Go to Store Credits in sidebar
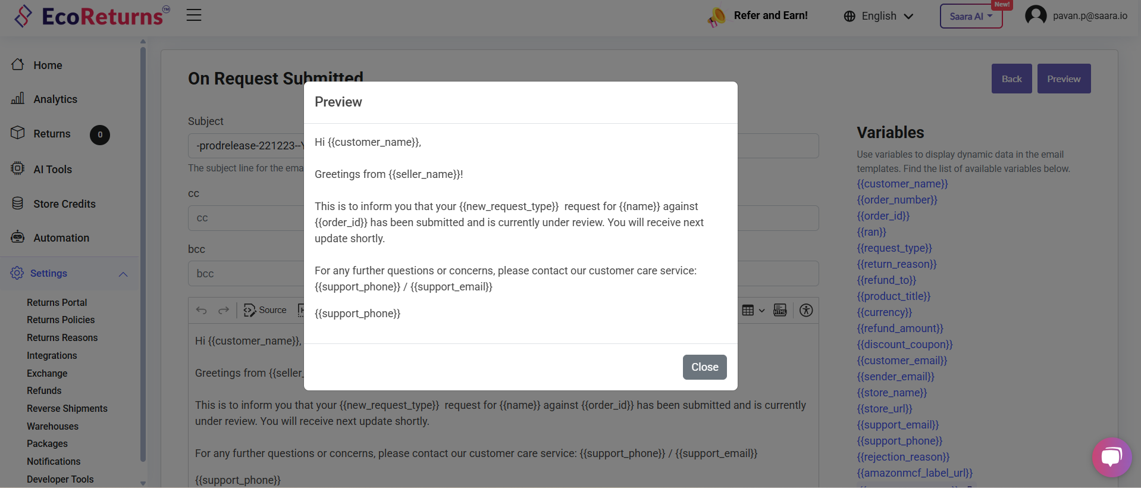The image size is (1141, 488). coord(64,204)
